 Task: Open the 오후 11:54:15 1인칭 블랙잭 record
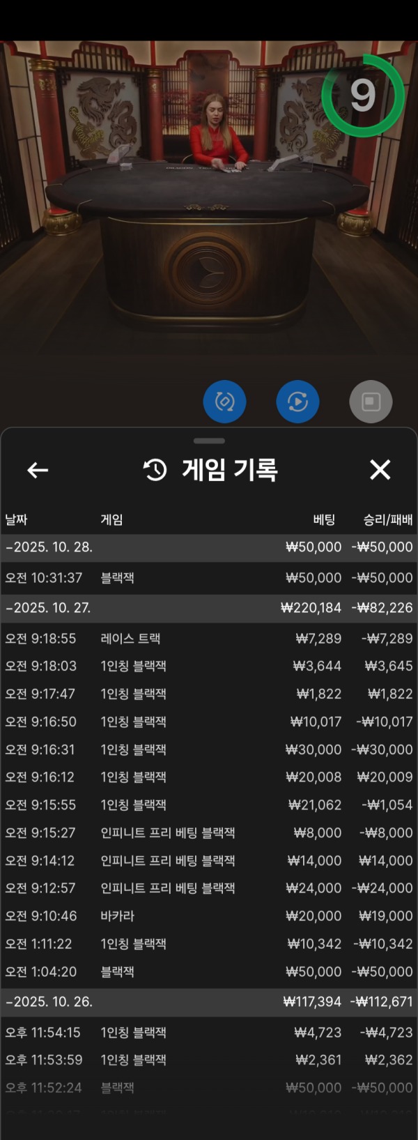(x=209, y=1033)
